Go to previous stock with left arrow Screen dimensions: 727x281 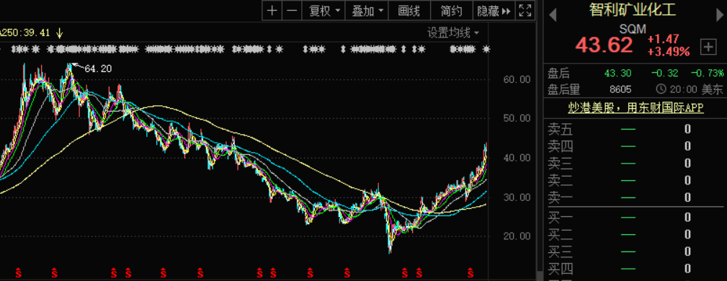[552, 15]
